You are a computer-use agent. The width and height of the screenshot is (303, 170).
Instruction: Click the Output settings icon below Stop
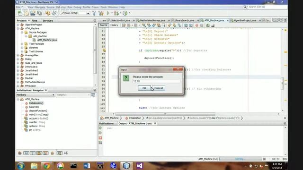pos(100,143)
